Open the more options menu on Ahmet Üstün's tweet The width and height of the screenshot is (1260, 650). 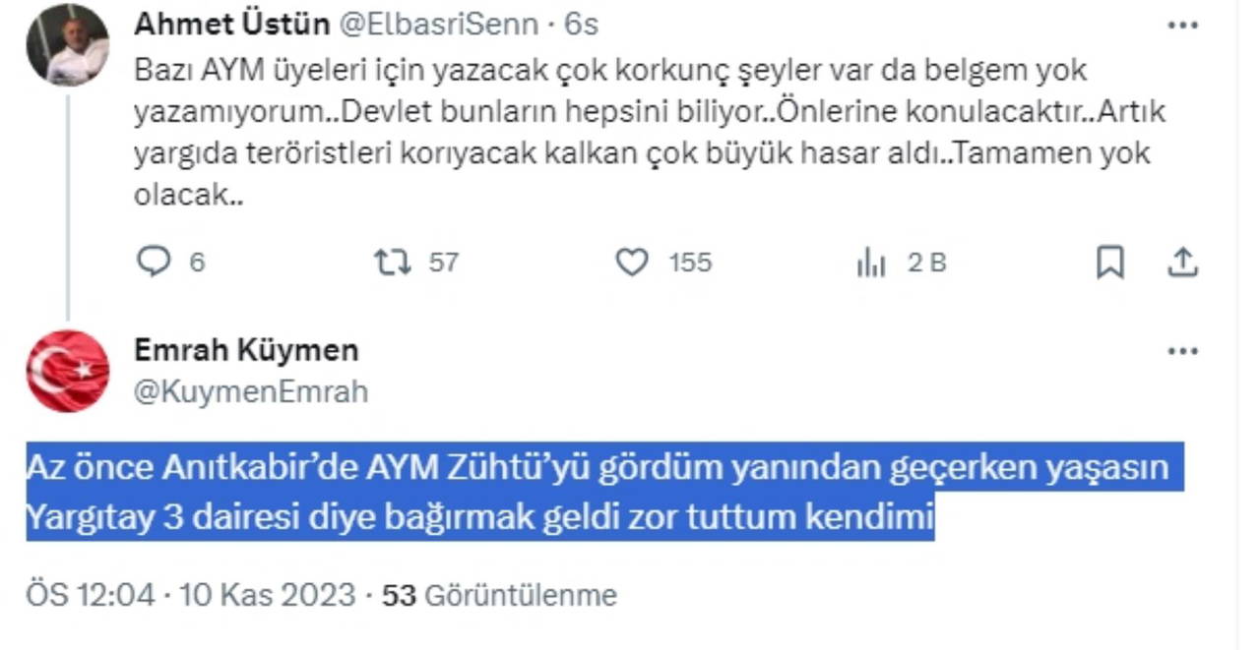[x=1182, y=26]
